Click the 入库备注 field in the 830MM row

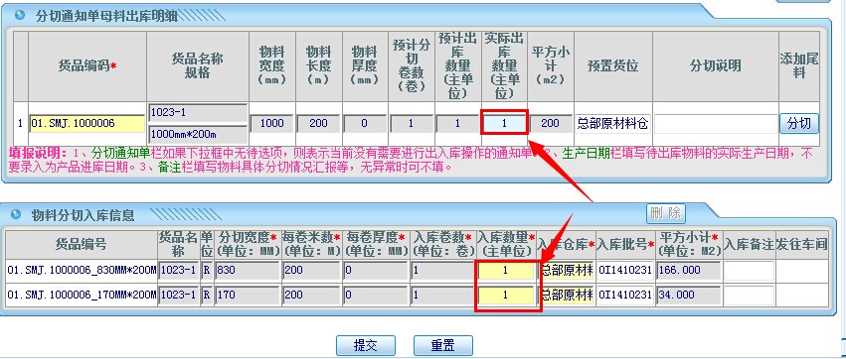[x=749, y=270]
